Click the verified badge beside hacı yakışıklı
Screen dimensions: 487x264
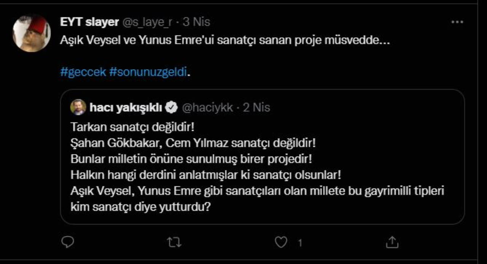coord(172,108)
